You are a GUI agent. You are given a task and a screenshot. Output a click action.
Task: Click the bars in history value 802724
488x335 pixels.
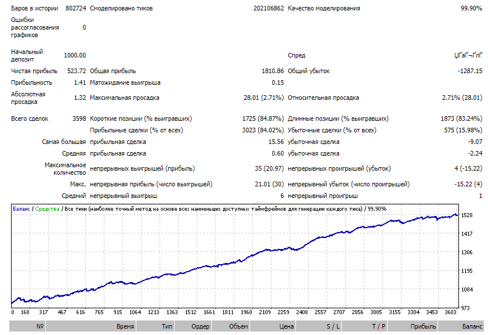tap(75, 8)
